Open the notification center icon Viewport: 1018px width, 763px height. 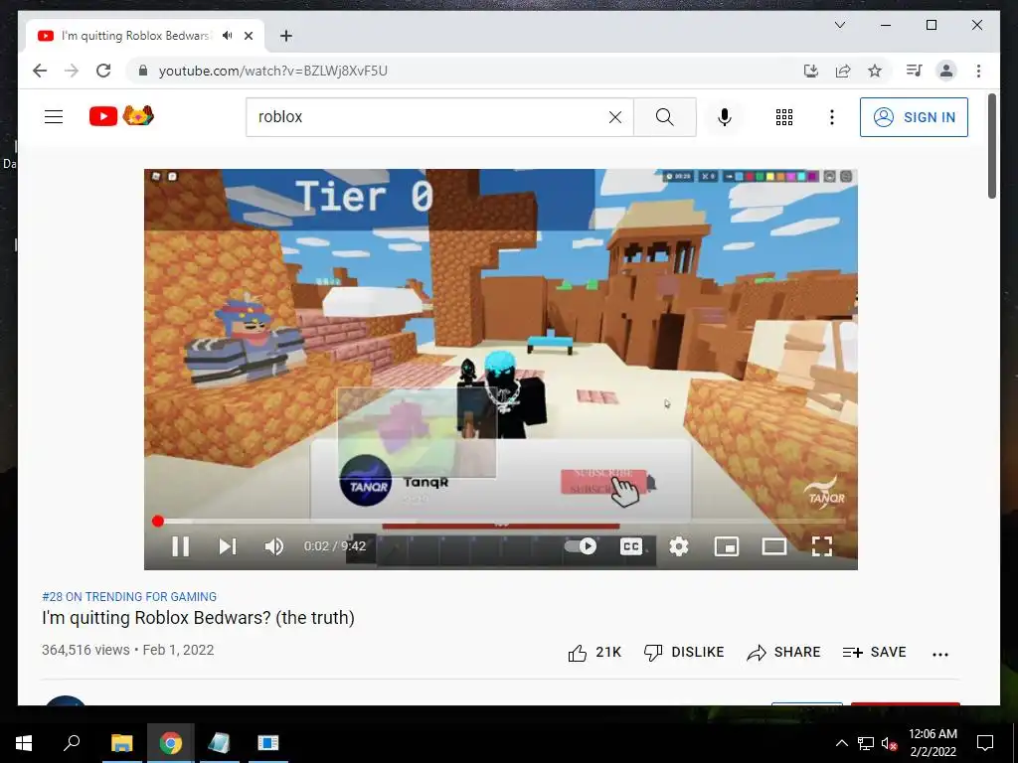985,743
